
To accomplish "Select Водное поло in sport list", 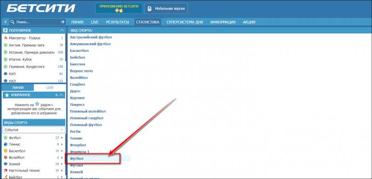I will (x=81, y=71).
